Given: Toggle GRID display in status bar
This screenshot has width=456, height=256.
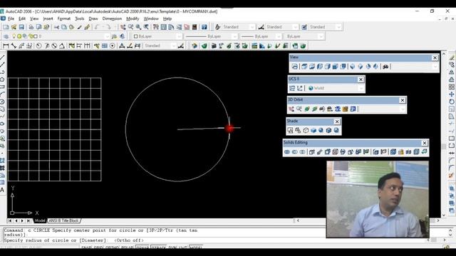Looking at the screenshot, I should coord(98,247).
